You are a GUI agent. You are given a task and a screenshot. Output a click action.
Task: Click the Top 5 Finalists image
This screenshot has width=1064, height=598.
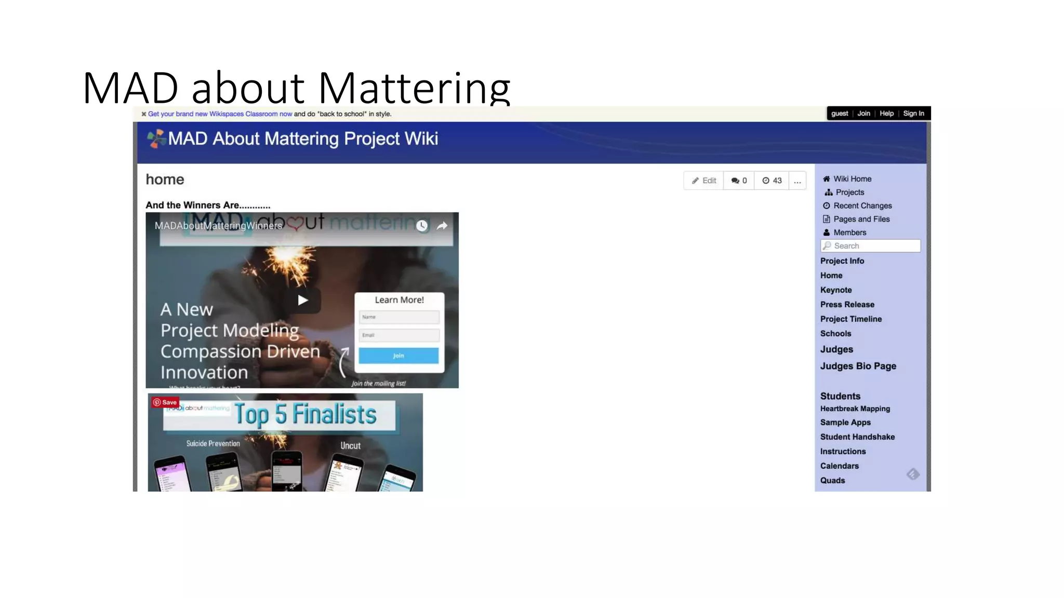click(285, 443)
